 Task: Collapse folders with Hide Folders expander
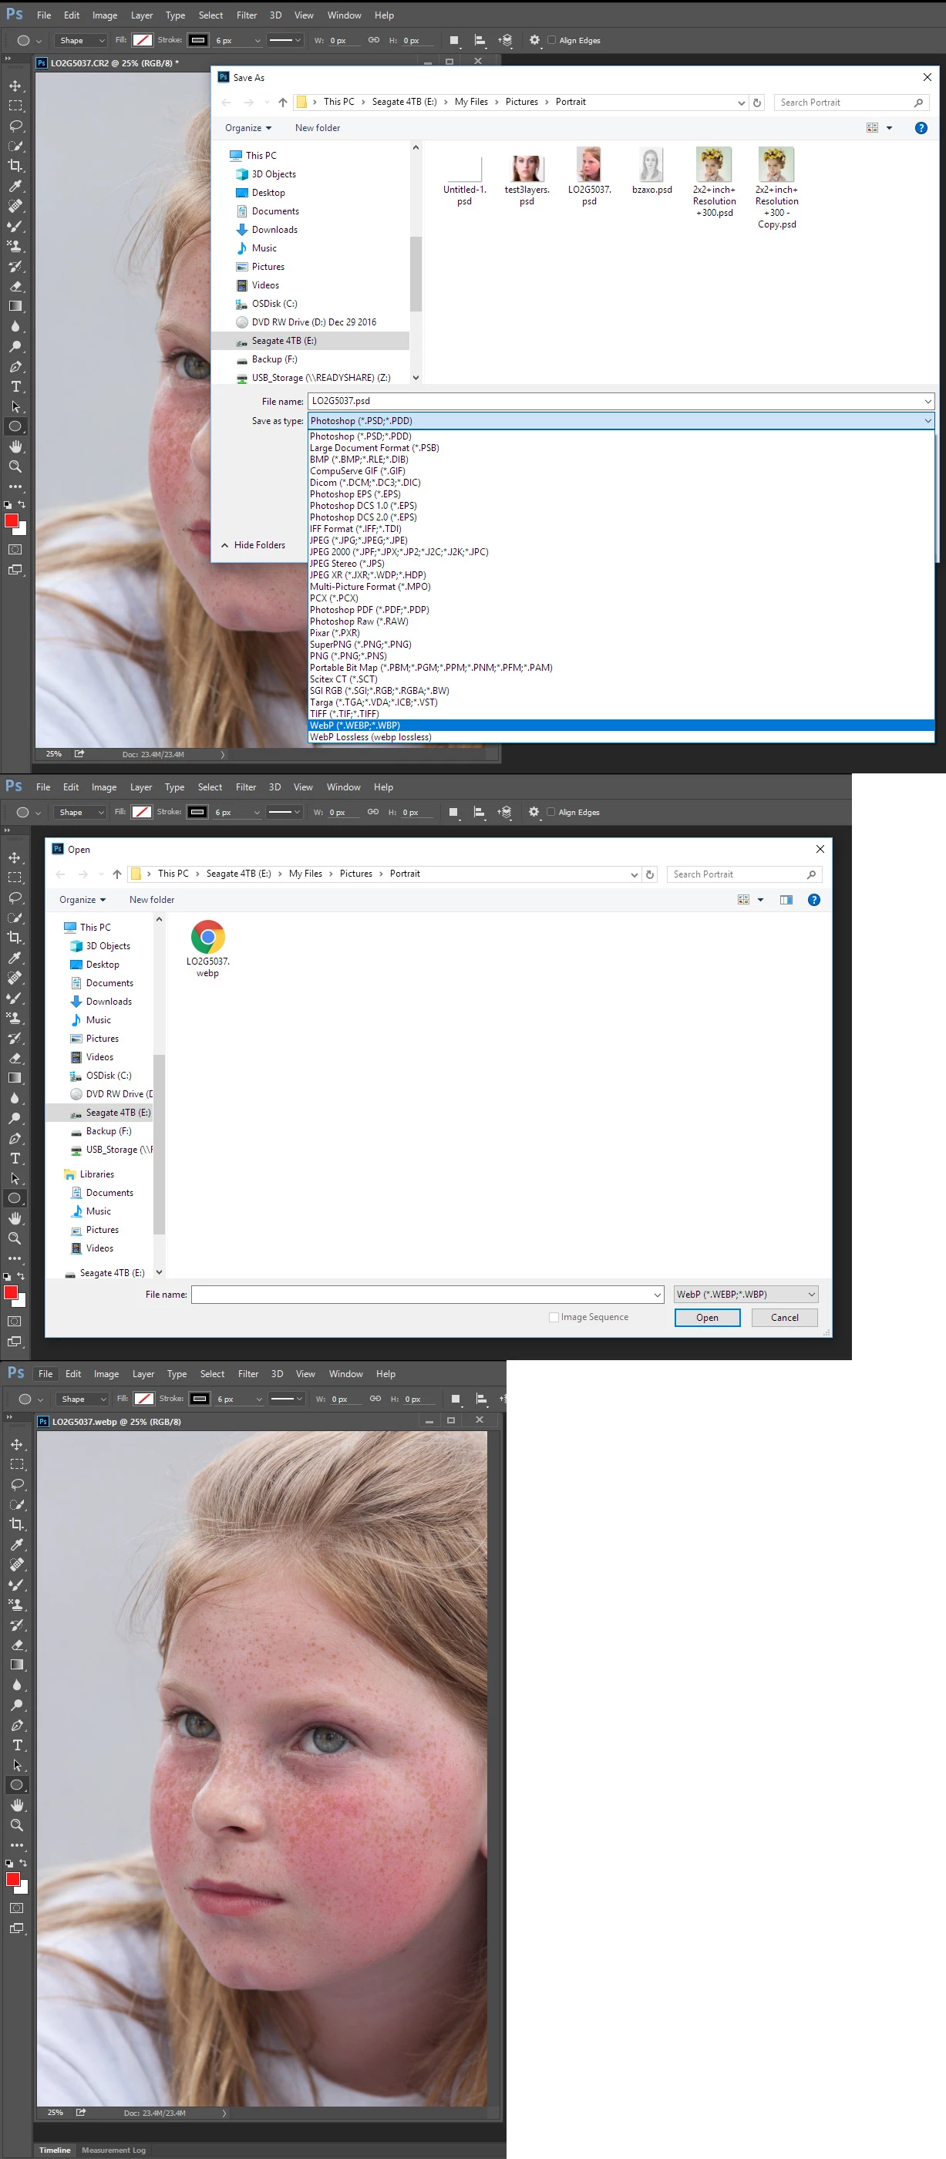(252, 545)
